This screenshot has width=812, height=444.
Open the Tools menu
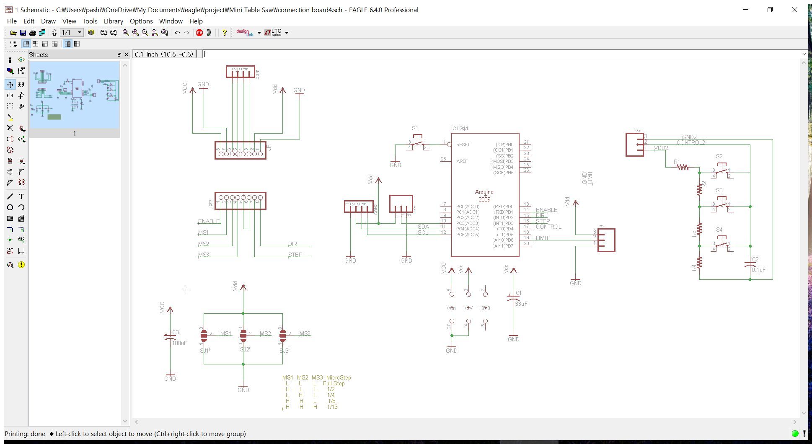[90, 21]
